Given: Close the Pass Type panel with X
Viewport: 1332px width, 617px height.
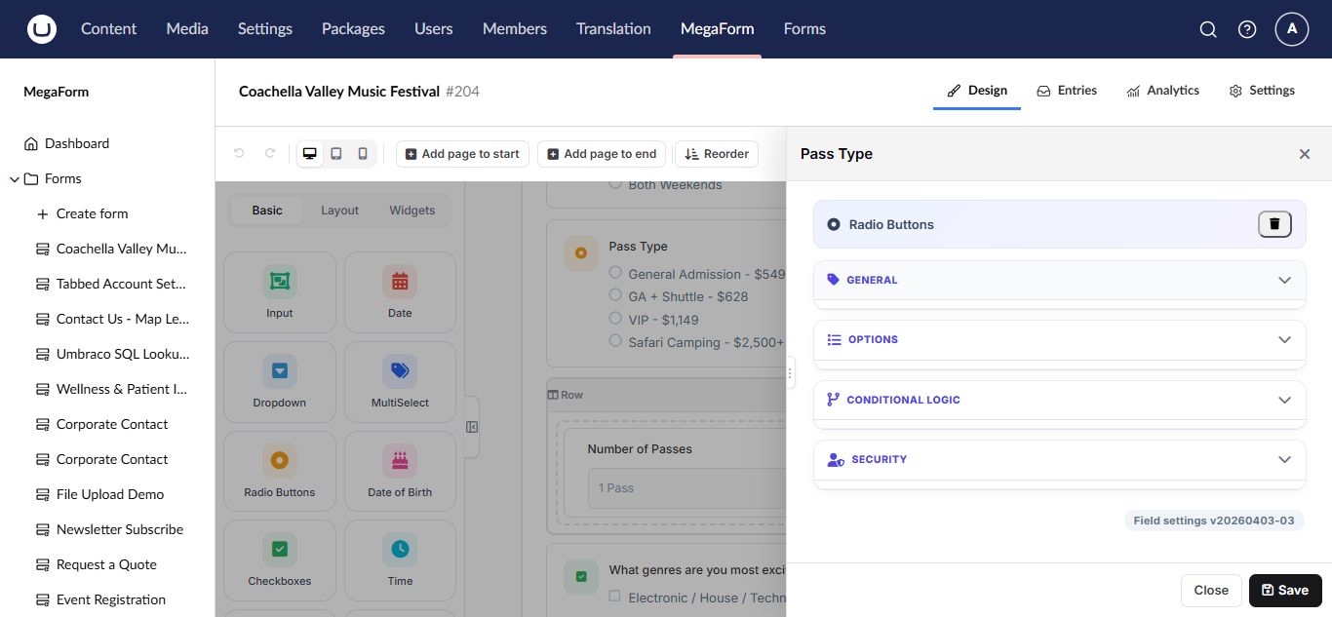Looking at the screenshot, I should pos(1305,154).
